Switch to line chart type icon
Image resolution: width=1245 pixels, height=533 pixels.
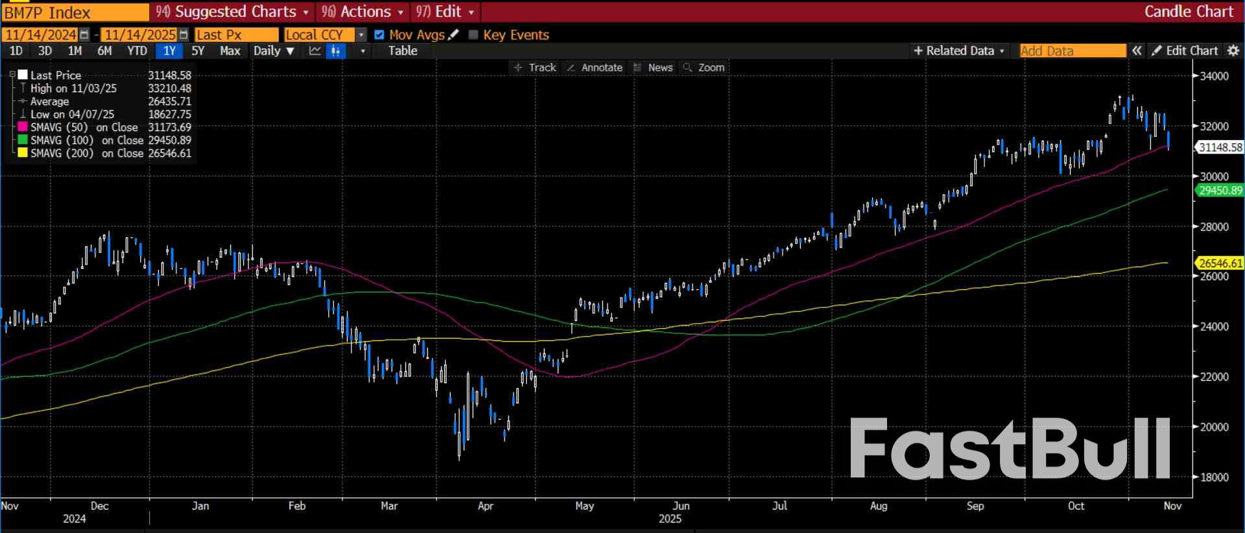pyautogui.click(x=315, y=51)
